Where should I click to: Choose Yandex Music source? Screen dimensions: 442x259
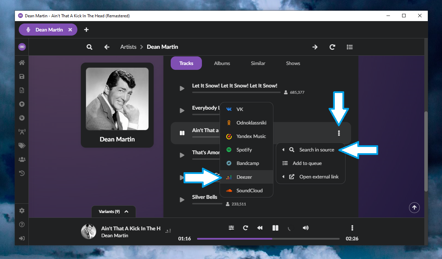pyautogui.click(x=247, y=136)
